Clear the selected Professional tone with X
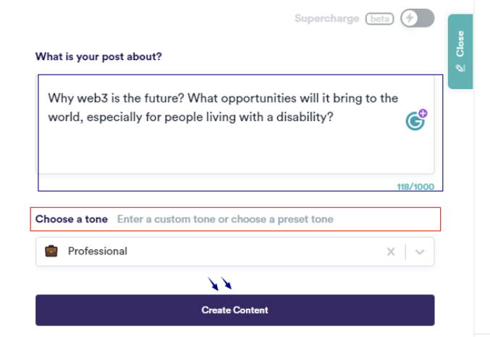This screenshot has height=337, width=490. [391, 251]
